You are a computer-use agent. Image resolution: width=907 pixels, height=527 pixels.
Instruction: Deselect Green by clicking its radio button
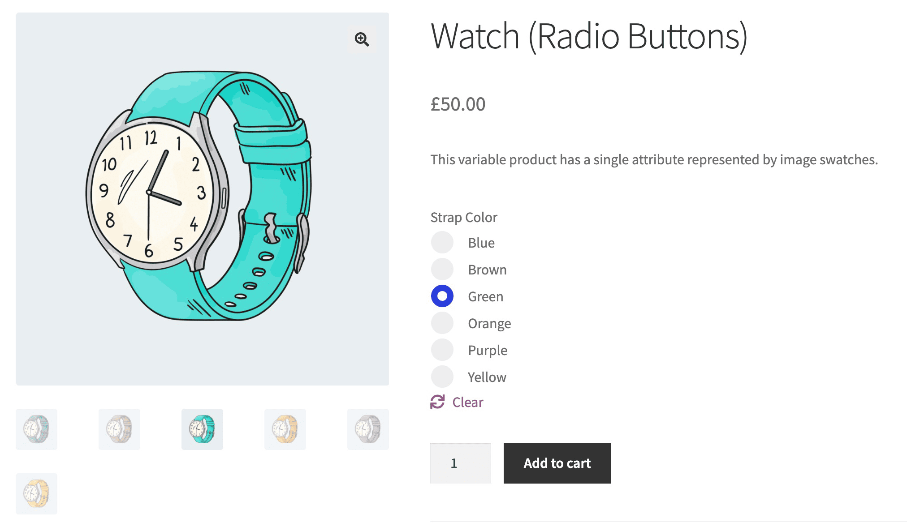[442, 296]
